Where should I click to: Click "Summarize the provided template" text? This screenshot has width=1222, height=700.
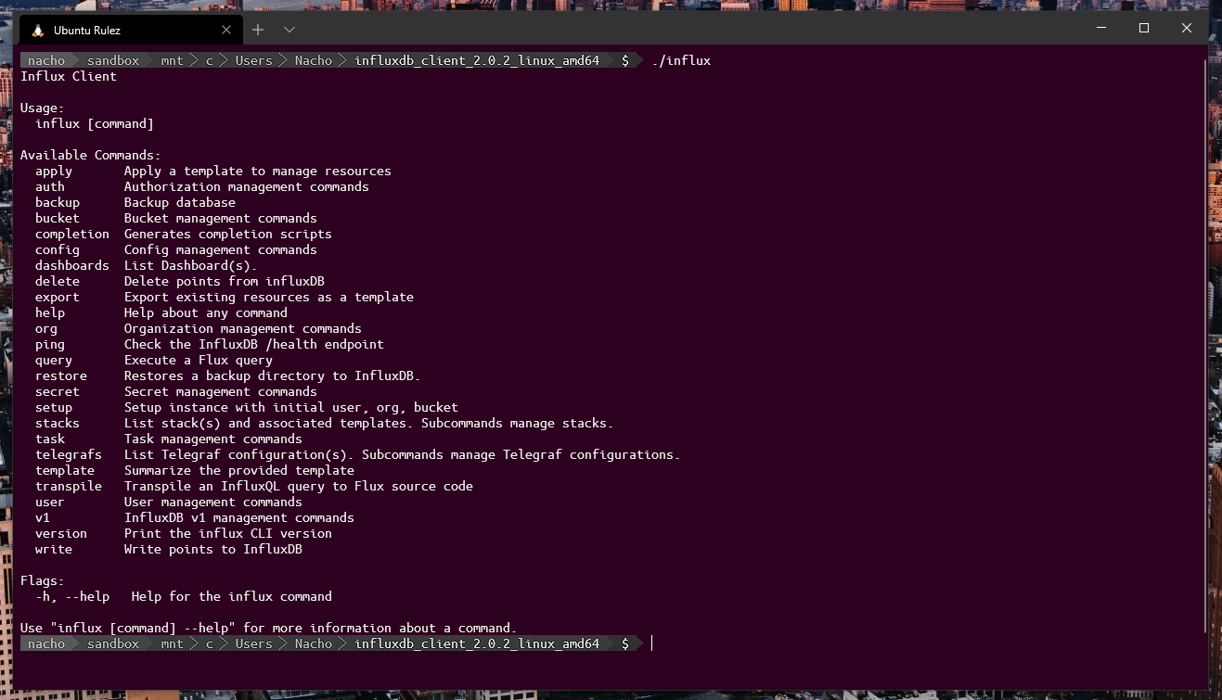click(239, 471)
